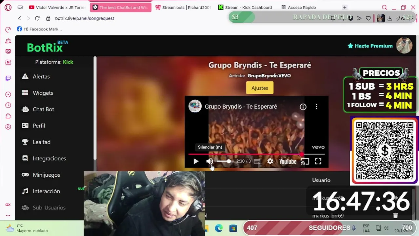Open Widgets in the BotRix sidebar
Image resolution: width=419 pixels, height=236 pixels.
pos(43,93)
